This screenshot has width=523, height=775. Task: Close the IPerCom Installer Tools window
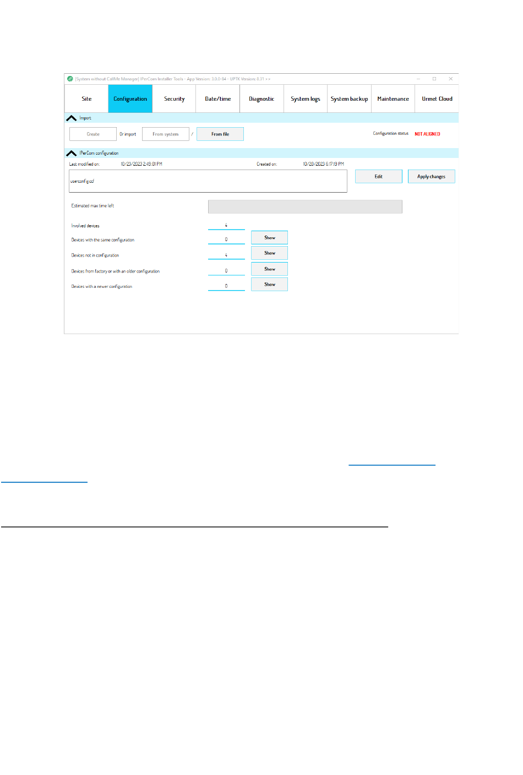pyautogui.click(x=451, y=79)
